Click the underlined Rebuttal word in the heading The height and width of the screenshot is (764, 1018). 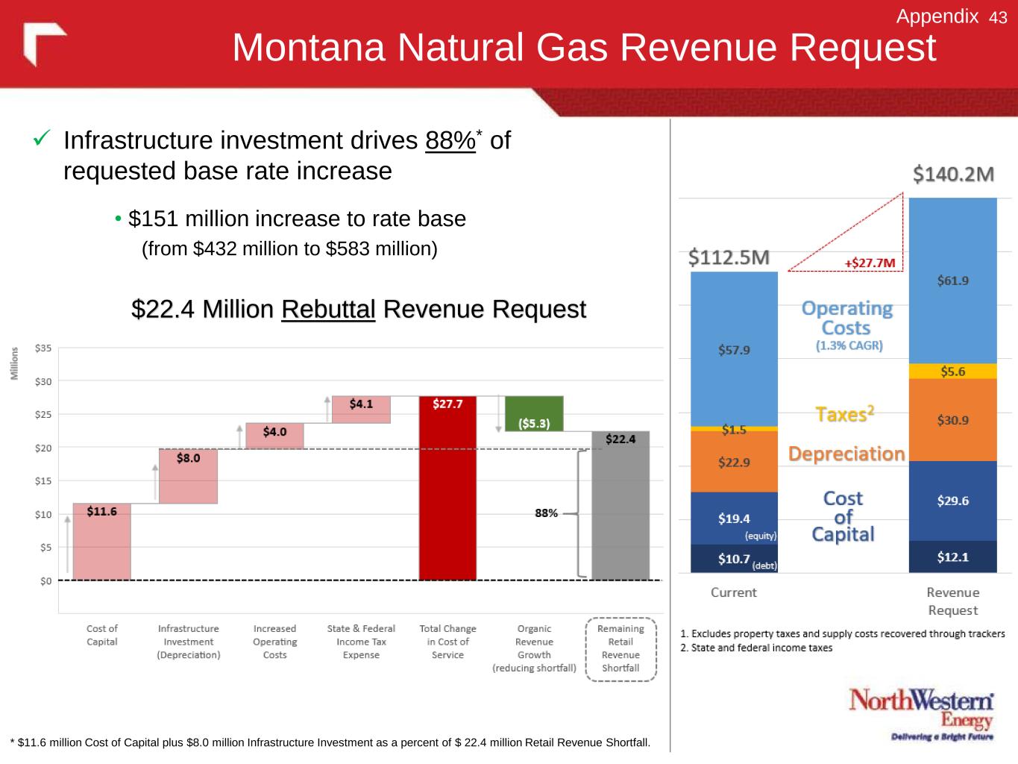[x=328, y=309]
